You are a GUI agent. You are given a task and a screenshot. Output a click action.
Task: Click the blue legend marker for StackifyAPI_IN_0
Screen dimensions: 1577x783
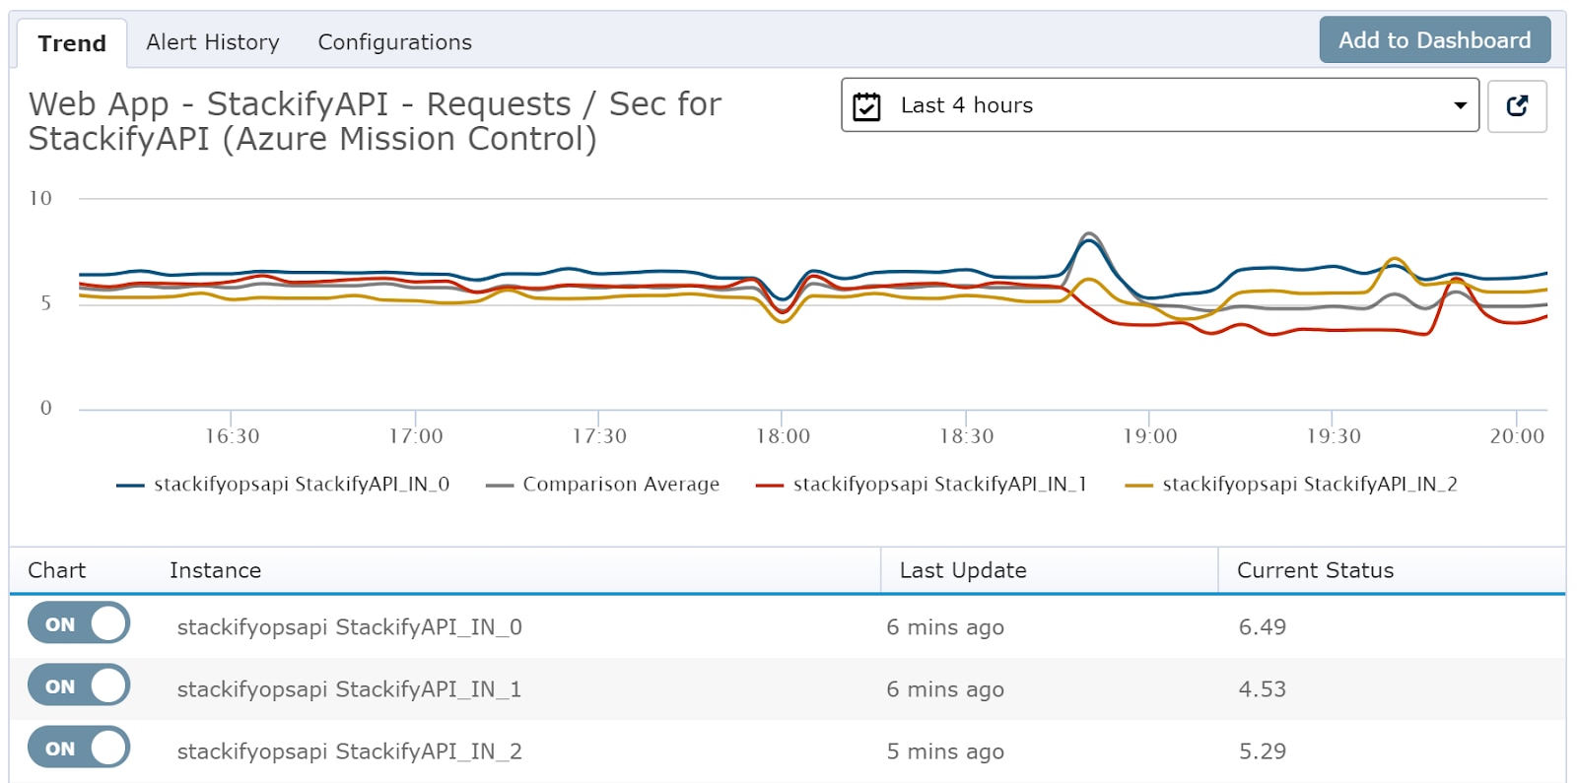(x=132, y=484)
